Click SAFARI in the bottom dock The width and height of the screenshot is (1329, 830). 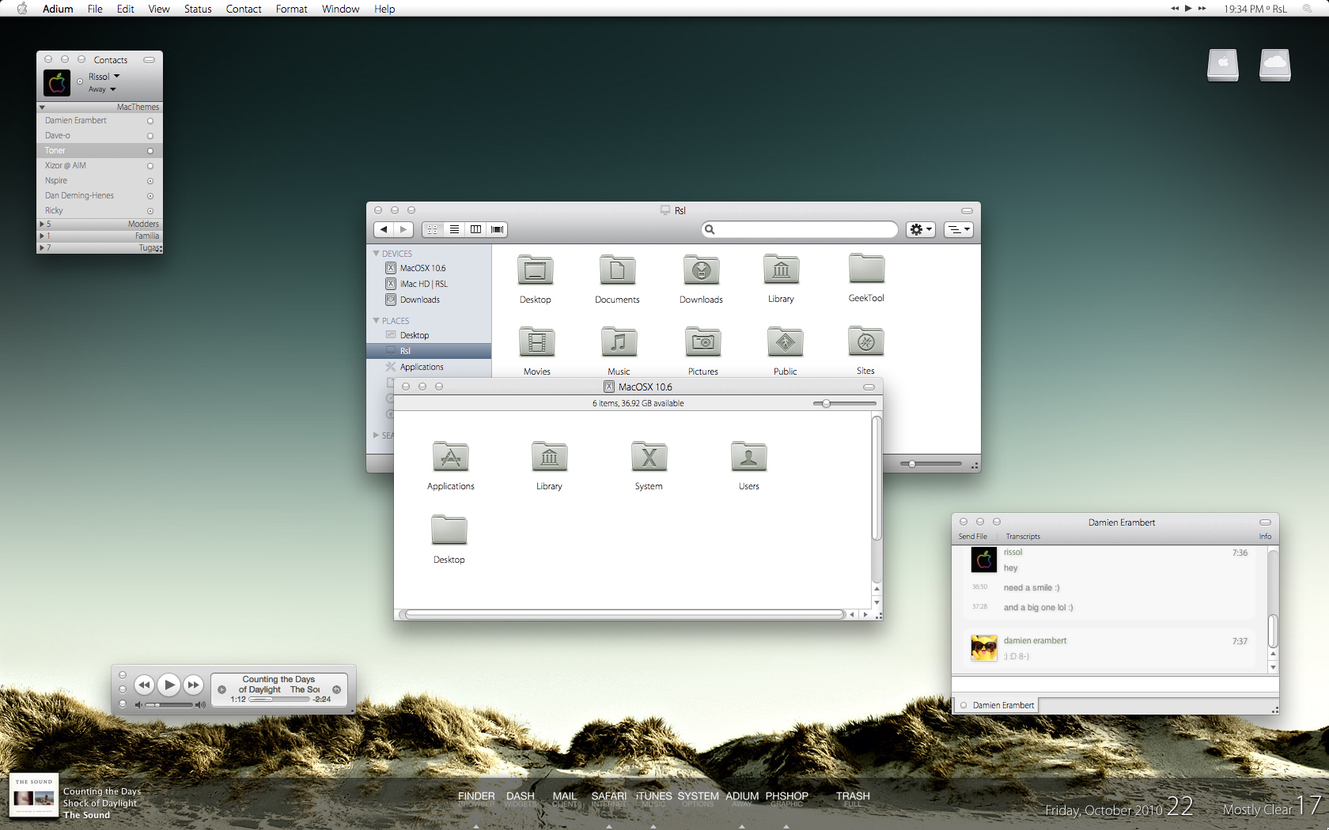609,797
